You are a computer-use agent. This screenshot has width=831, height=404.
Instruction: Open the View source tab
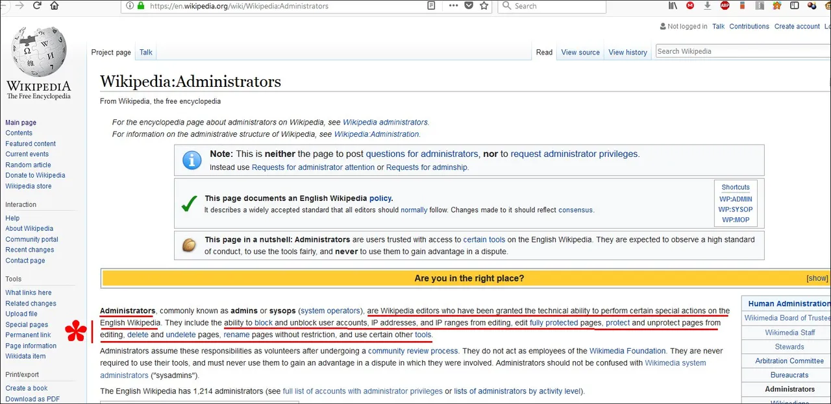point(580,53)
